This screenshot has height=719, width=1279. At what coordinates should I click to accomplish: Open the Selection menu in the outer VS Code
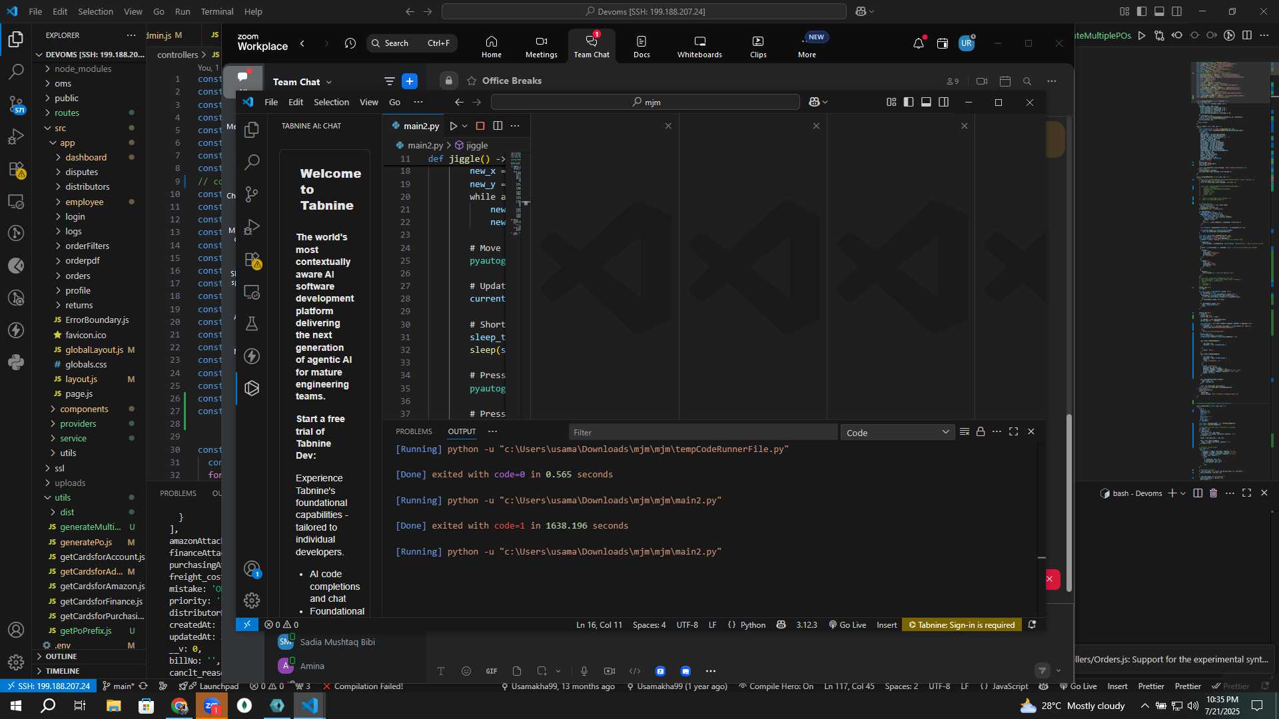point(95,11)
